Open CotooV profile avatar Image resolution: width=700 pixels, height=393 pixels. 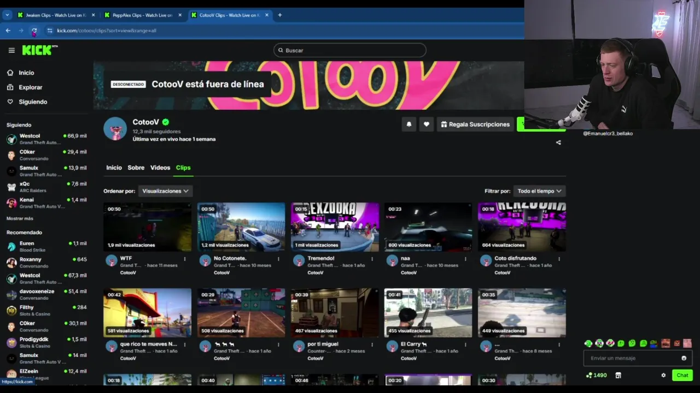(115, 129)
